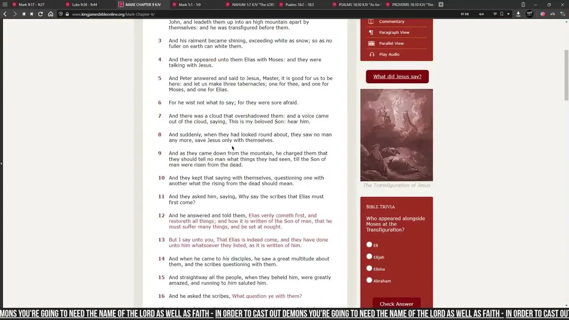The image size is (569, 320).
Task: Click the address bar URL field
Action: 262,14
